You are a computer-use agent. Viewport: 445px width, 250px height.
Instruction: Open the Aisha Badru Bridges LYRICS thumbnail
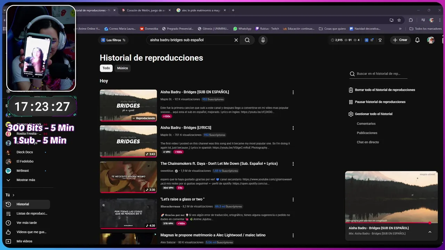(128, 141)
